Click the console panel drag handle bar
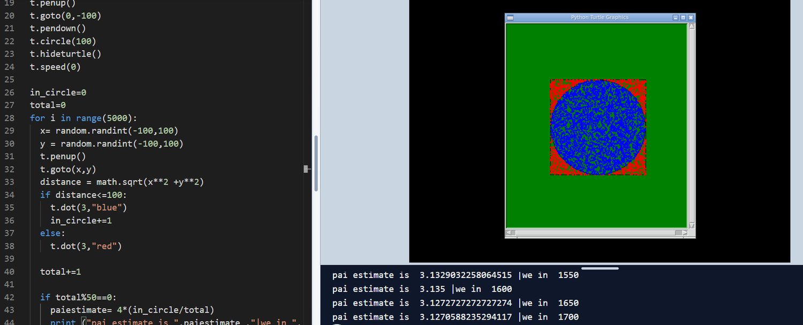The height and width of the screenshot is (325, 803). [600, 268]
